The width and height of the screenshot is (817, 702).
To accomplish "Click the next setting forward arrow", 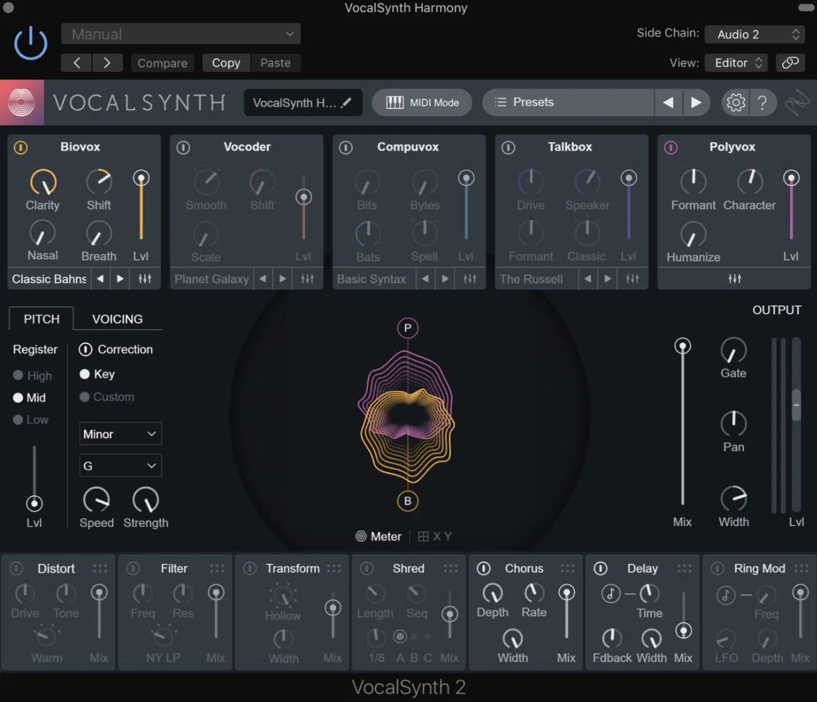I will (x=107, y=63).
